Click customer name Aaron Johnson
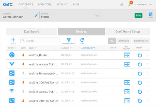 click(13, 17)
